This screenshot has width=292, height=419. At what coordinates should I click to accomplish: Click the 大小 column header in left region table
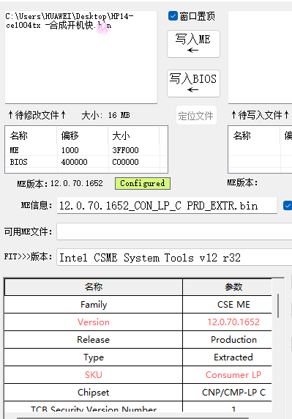[133, 136]
